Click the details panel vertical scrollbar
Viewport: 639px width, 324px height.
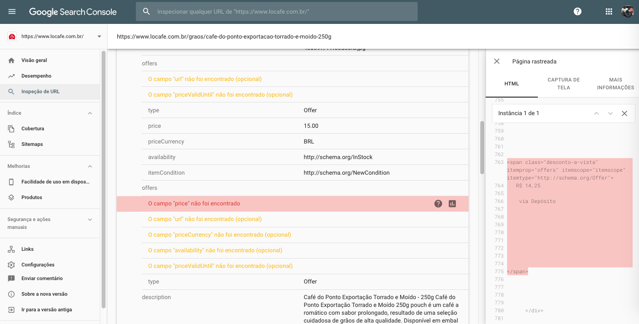coord(482,147)
